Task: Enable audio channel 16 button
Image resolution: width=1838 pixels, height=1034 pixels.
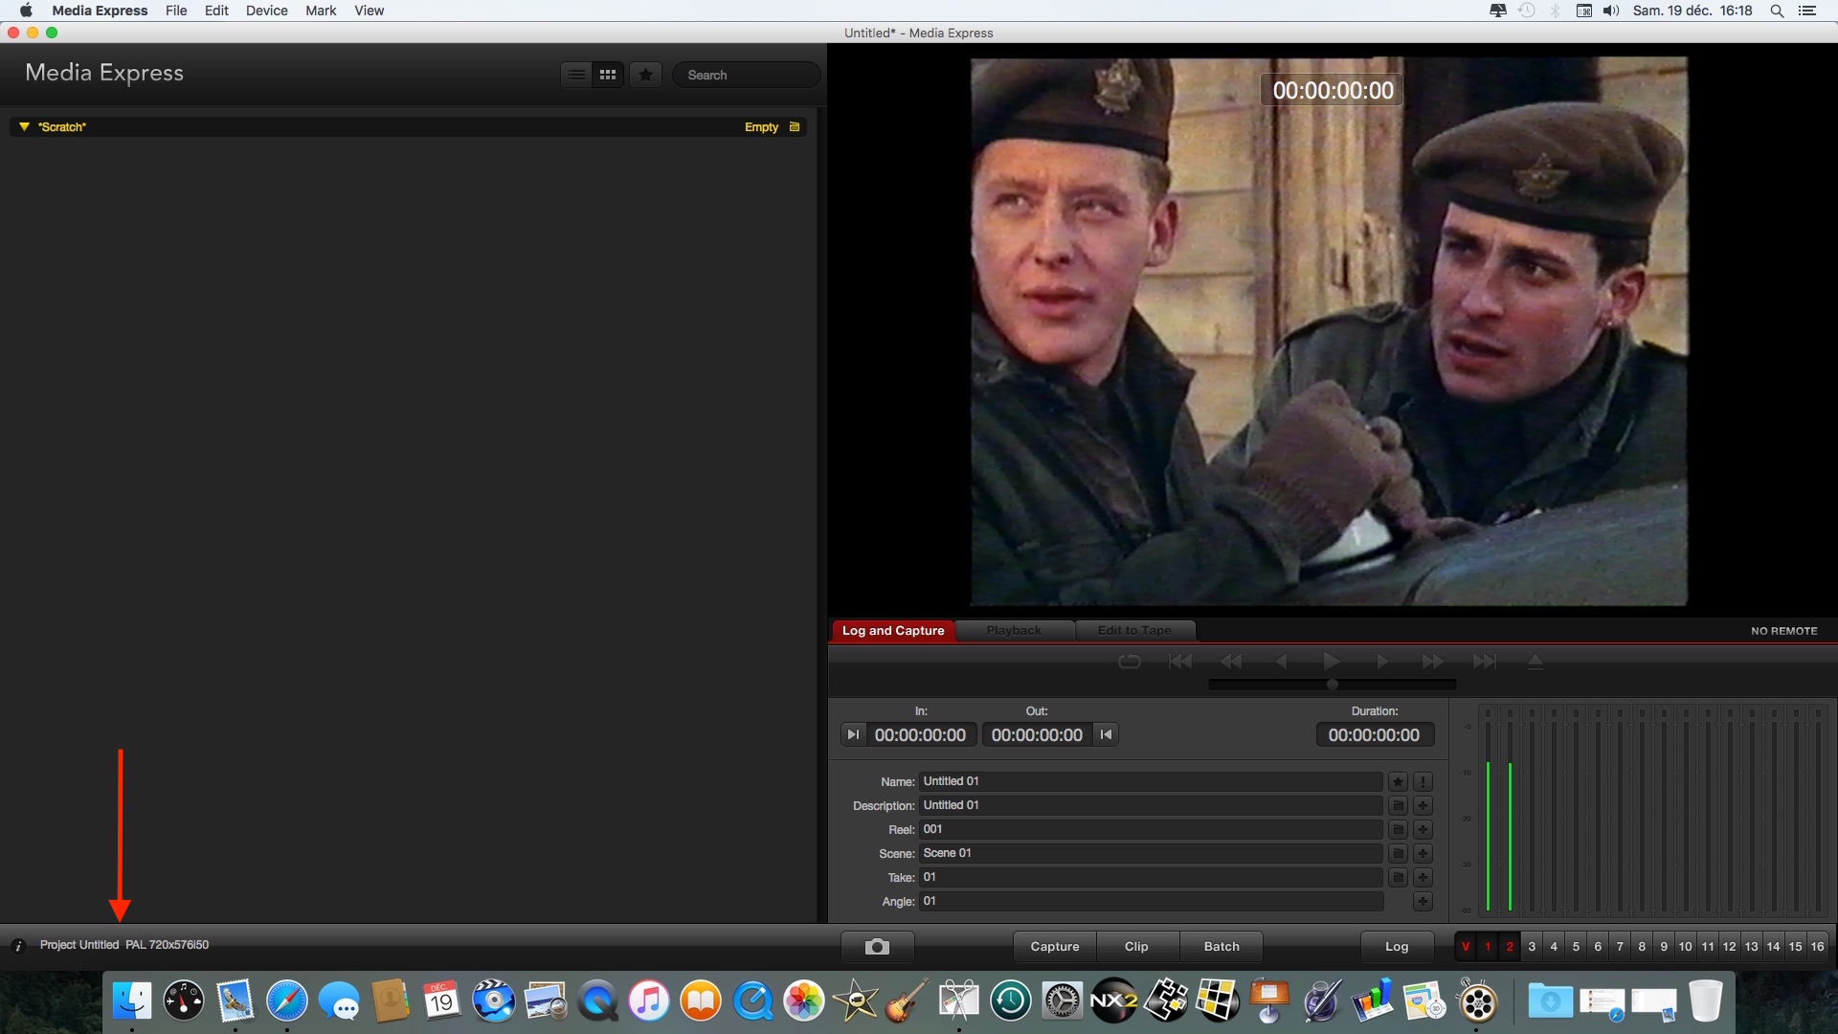Action: click(1817, 946)
